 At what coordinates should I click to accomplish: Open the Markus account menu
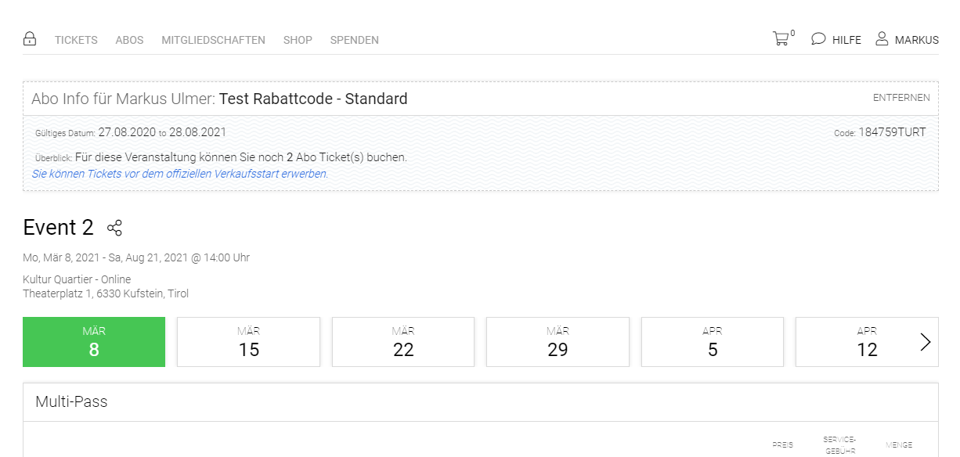pyautogui.click(x=916, y=40)
